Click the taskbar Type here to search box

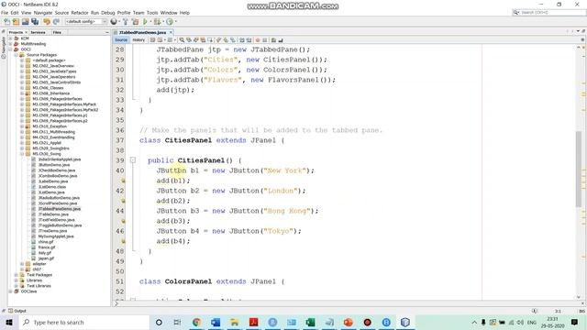(x=83, y=322)
